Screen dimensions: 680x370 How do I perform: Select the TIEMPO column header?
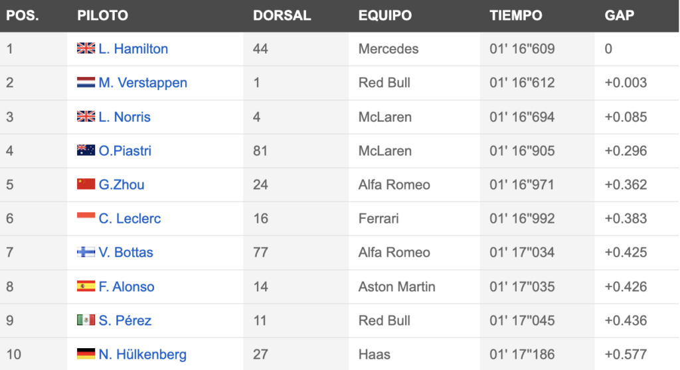click(515, 16)
